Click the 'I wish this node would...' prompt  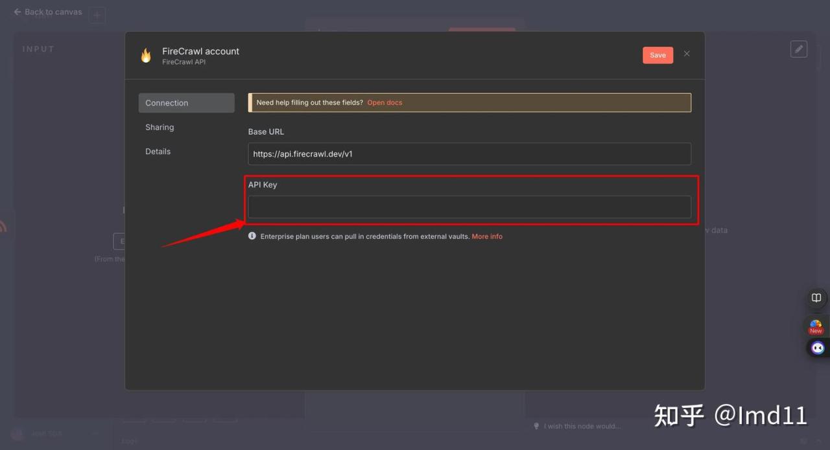[582, 426]
